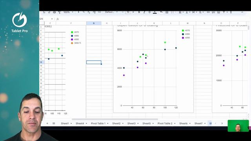
Task: Increase decimal places
Action: 94,12
